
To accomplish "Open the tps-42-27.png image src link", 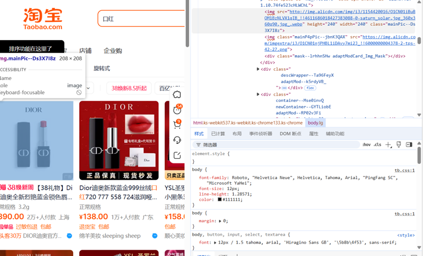I will pyautogui.click(x=340, y=43).
